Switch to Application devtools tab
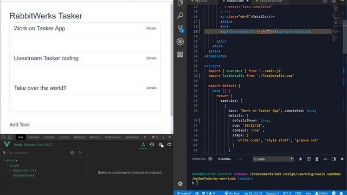This screenshot has width=347, height=195. [132, 137]
